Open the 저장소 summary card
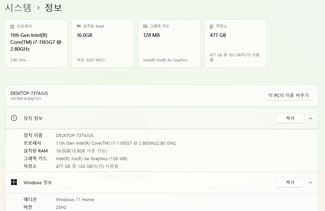 (236, 43)
